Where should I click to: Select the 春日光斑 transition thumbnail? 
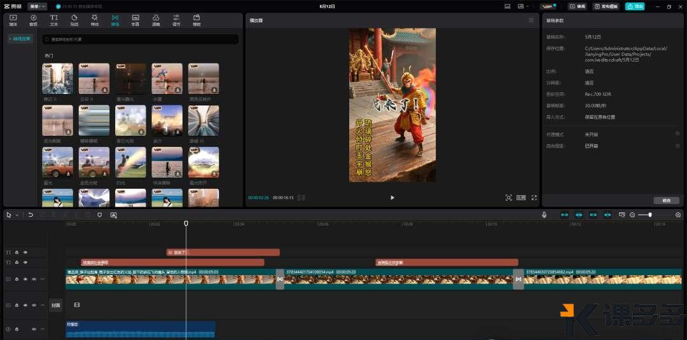pyautogui.click(x=130, y=120)
